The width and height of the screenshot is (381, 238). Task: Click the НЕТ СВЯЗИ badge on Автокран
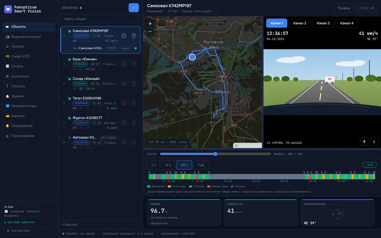108,138
